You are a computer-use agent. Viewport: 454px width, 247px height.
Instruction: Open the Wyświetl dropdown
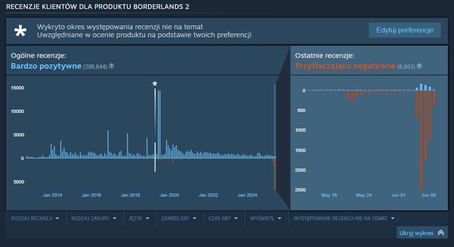266,218
